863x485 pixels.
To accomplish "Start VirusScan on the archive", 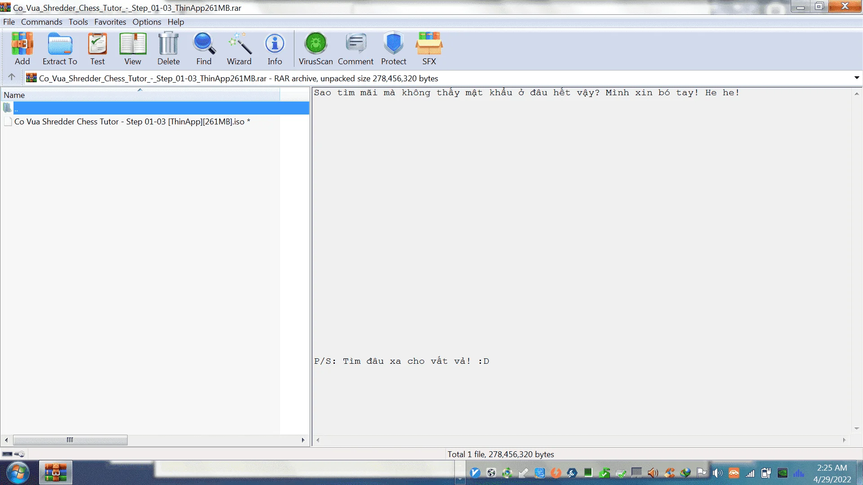I will 316,48.
